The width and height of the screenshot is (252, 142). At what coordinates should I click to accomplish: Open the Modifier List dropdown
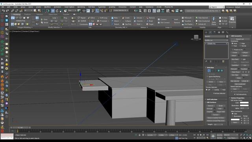216,40
